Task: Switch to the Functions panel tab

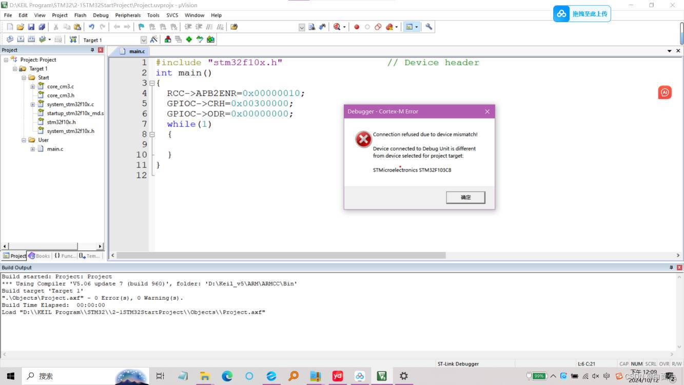Action: click(x=65, y=256)
